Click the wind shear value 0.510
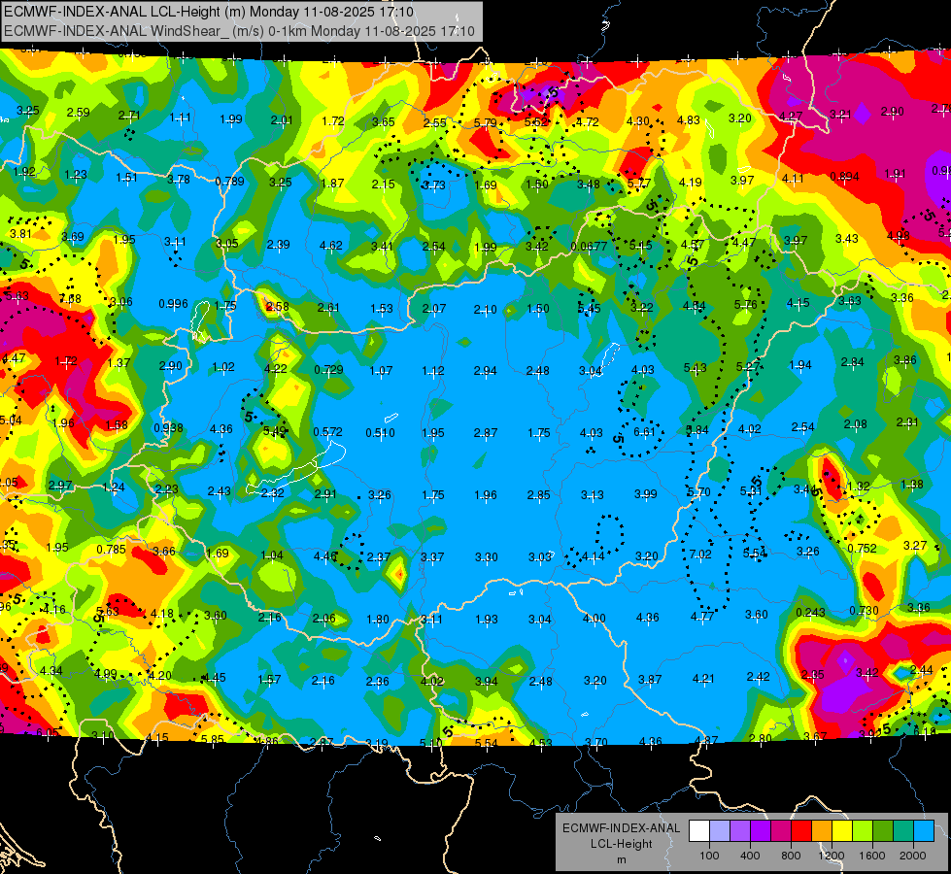This screenshot has width=951, height=874. (x=380, y=433)
